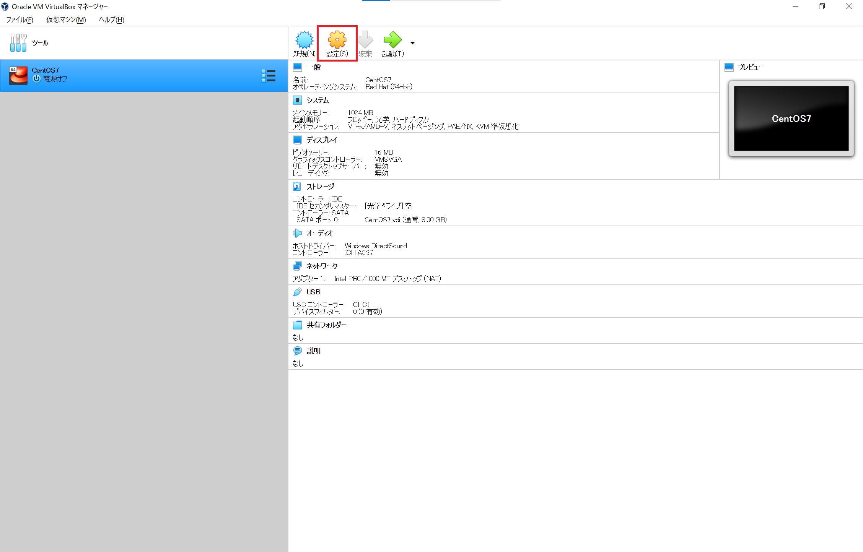Click the 説明 section header
The width and height of the screenshot is (863, 552).
point(314,351)
